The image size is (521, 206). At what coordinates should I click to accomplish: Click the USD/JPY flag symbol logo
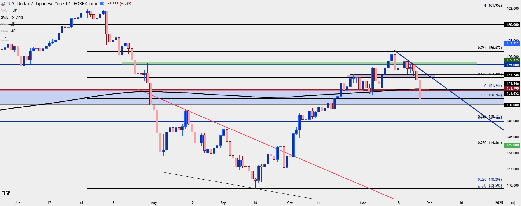(x=3, y=4)
